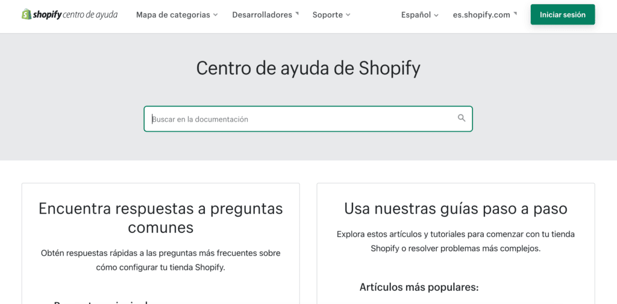Expand the Soporte dropdown
This screenshot has width=617, height=304.
click(x=331, y=15)
